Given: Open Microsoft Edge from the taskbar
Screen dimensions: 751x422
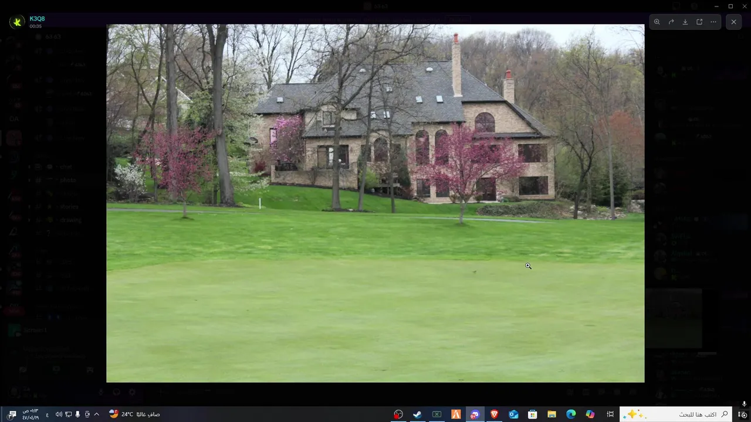Looking at the screenshot, I should point(571,414).
